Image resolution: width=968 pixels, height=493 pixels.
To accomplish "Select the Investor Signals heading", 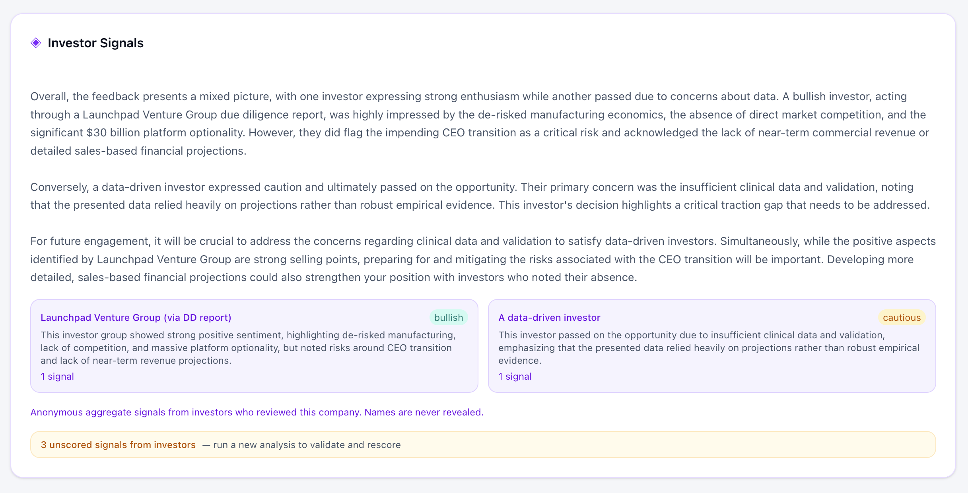I will (95, 43).
